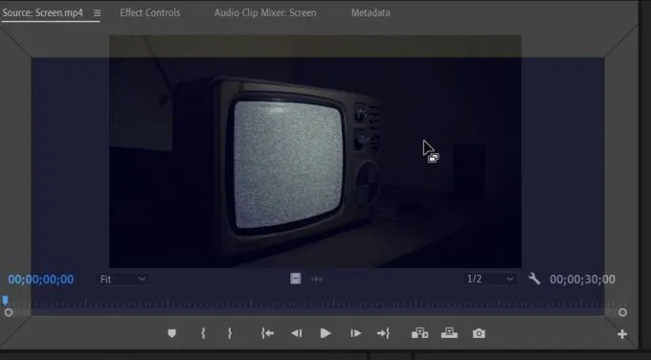Export a frame using the camera icon

[479, 334]
